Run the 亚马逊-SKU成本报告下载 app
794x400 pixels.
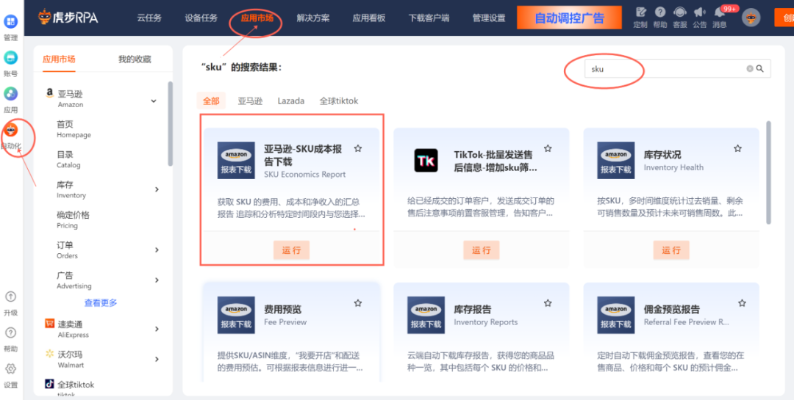[x=292, y=250]
